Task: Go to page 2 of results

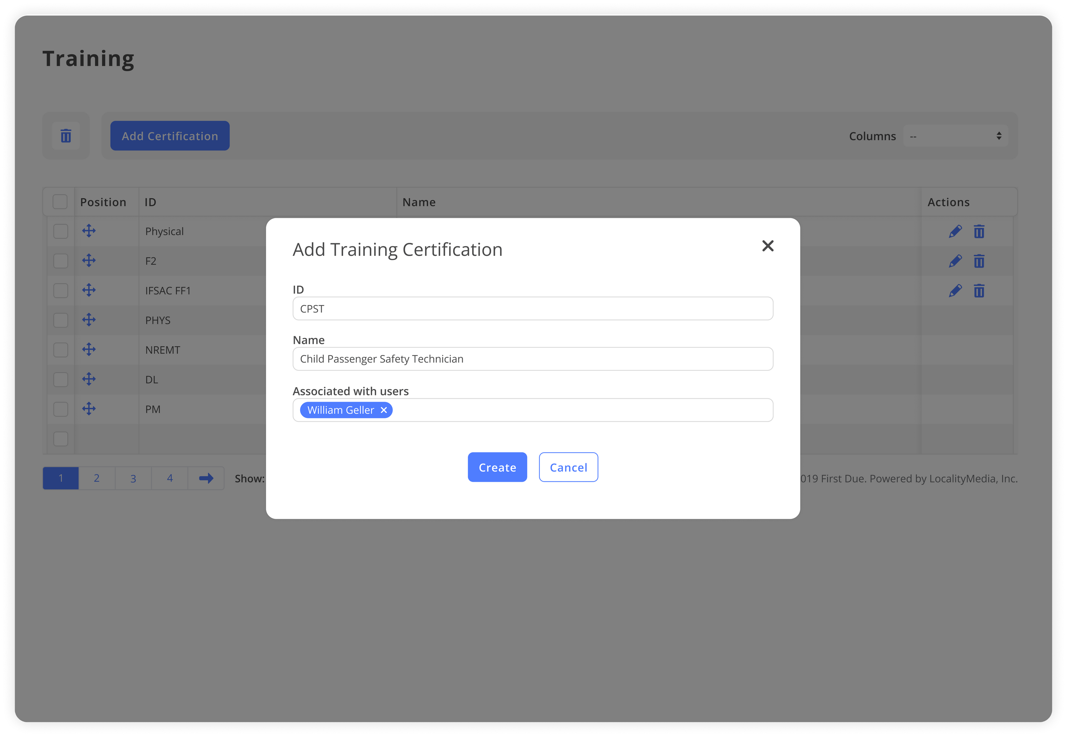Action: (97, 478)
